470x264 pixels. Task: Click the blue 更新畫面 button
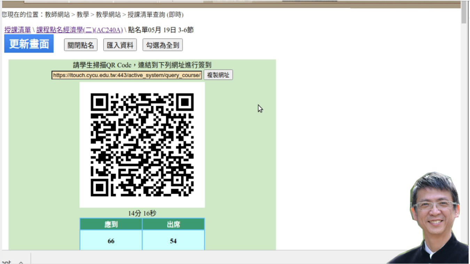click(x=29, y=44)
